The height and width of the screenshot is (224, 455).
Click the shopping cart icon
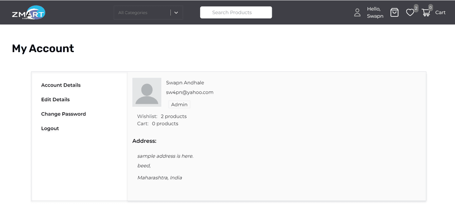pos(426,13)
